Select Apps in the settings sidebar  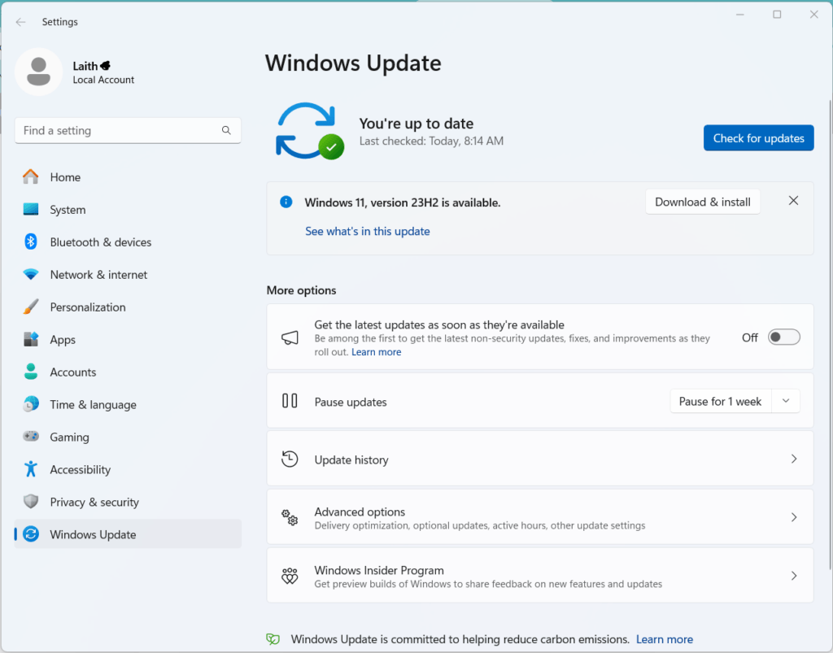63,340
